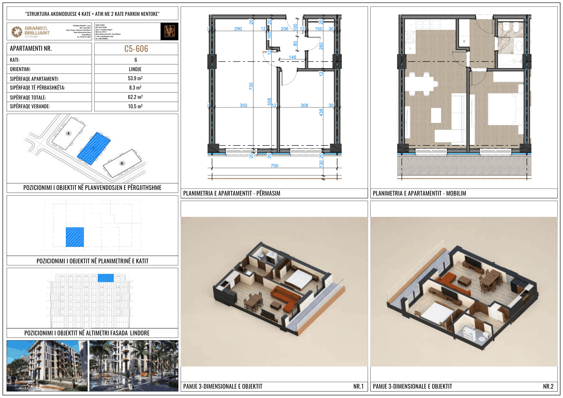The width and height of the screenshot is (563, 398).
Task: Click the 308 bedroom width dimension
Action: tap(304, 105)
